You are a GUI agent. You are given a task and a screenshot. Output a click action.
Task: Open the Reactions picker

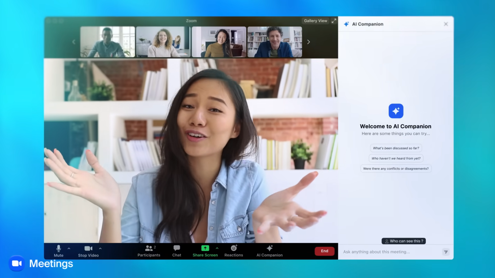(x=233, y=251)
